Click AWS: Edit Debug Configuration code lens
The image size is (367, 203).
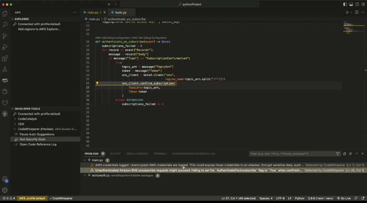point(149,38)
